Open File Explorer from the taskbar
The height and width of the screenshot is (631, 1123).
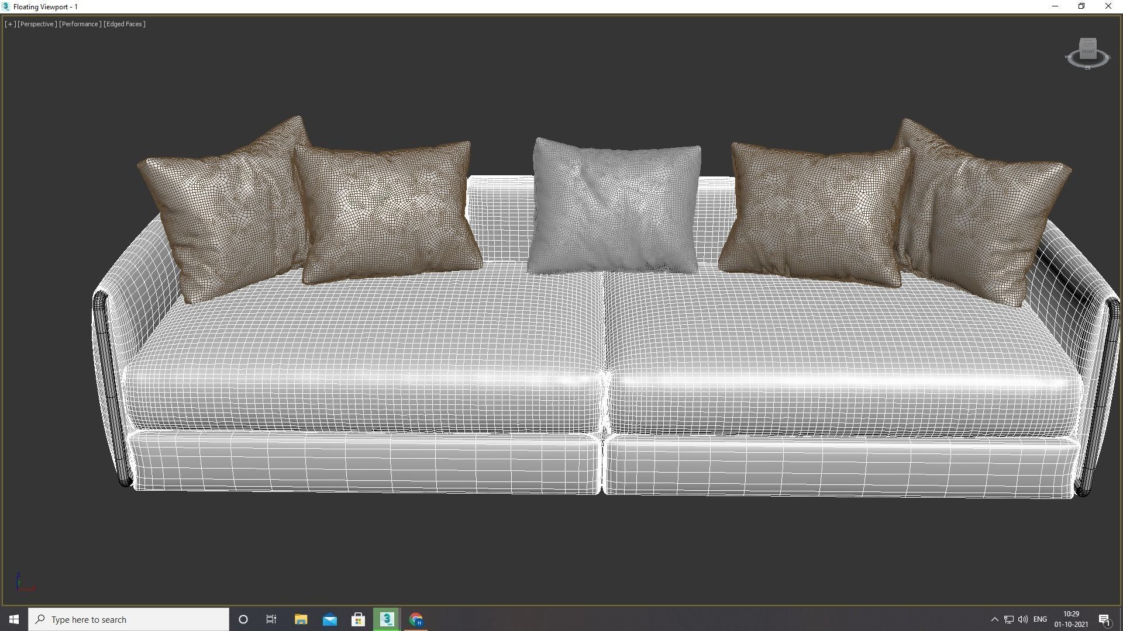[x=301, y=619]
